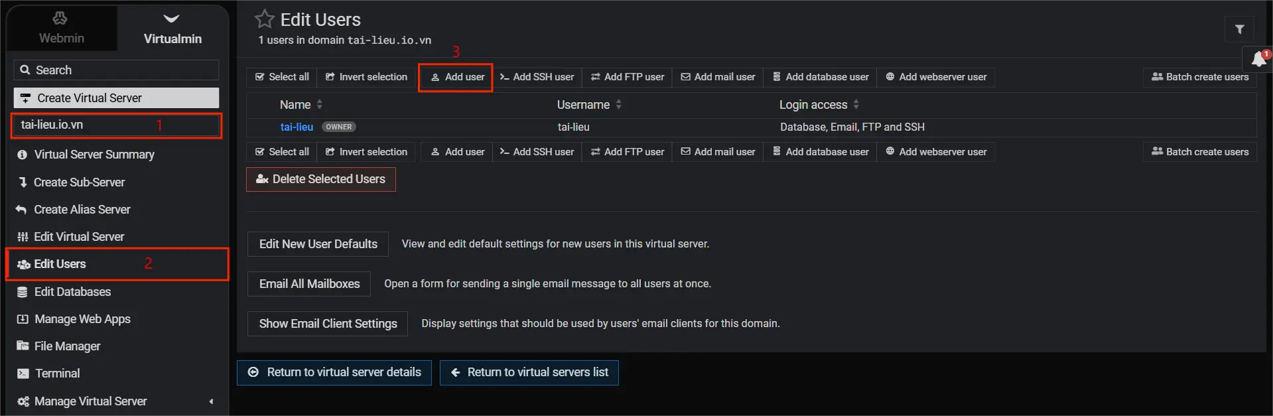This screenshot has height=416, width=1273.
Task: Click top Batch create users button
Action: pos(1200,77)
